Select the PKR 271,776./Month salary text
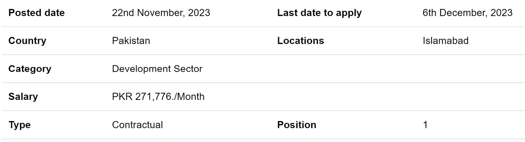525x142 pixels. point(158,97)
